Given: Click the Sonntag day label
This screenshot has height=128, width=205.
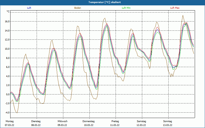Looking at the screenshot, I should click(x=168, y=121).
